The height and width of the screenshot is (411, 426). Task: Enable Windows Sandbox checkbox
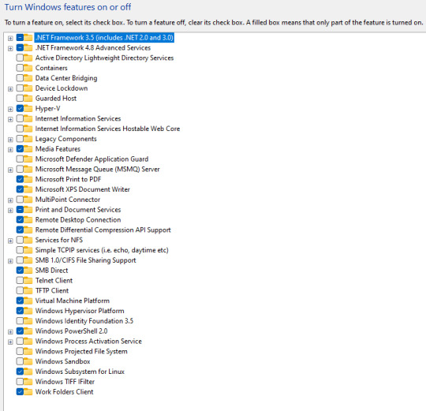tap(20, 361)
